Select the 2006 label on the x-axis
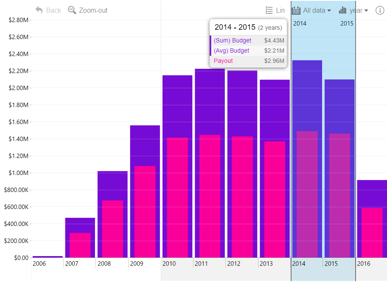387x282 pixels. 39,264
